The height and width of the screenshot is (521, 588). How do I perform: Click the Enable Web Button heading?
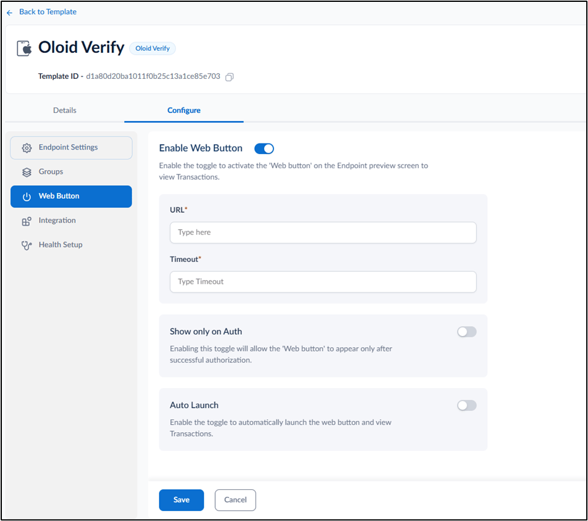click(x=201, y=148)
